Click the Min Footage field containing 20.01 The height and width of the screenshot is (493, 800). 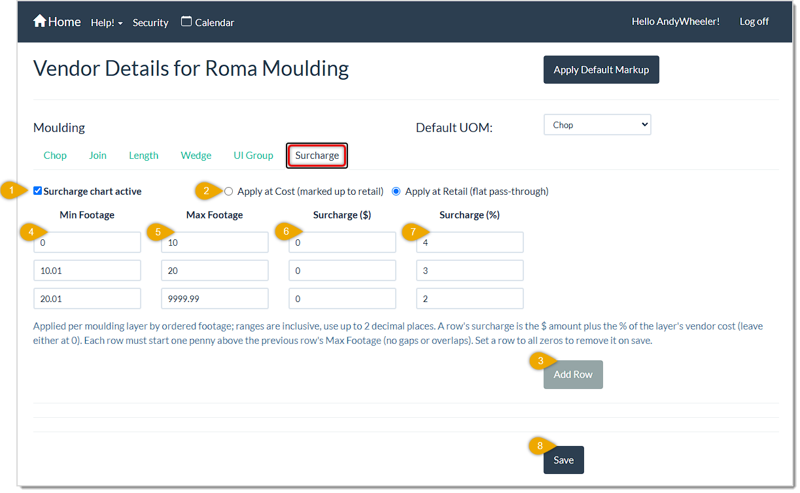click(x=87, y=299)
